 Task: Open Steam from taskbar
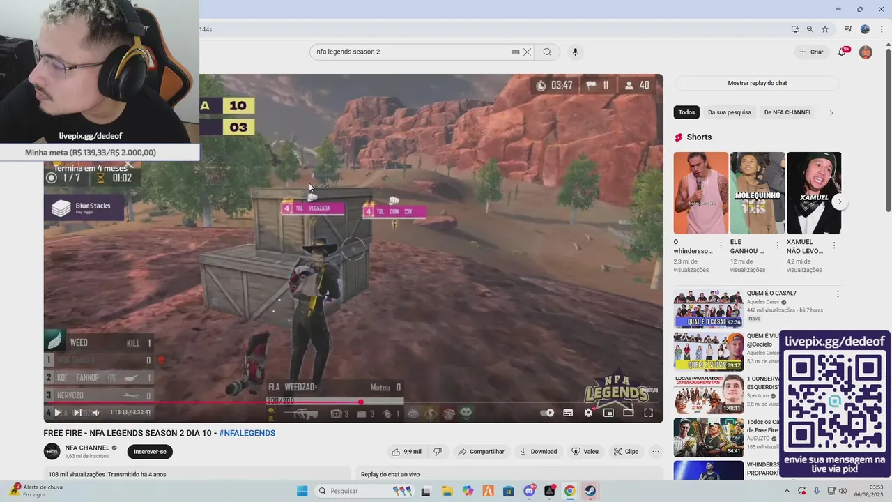590,491
